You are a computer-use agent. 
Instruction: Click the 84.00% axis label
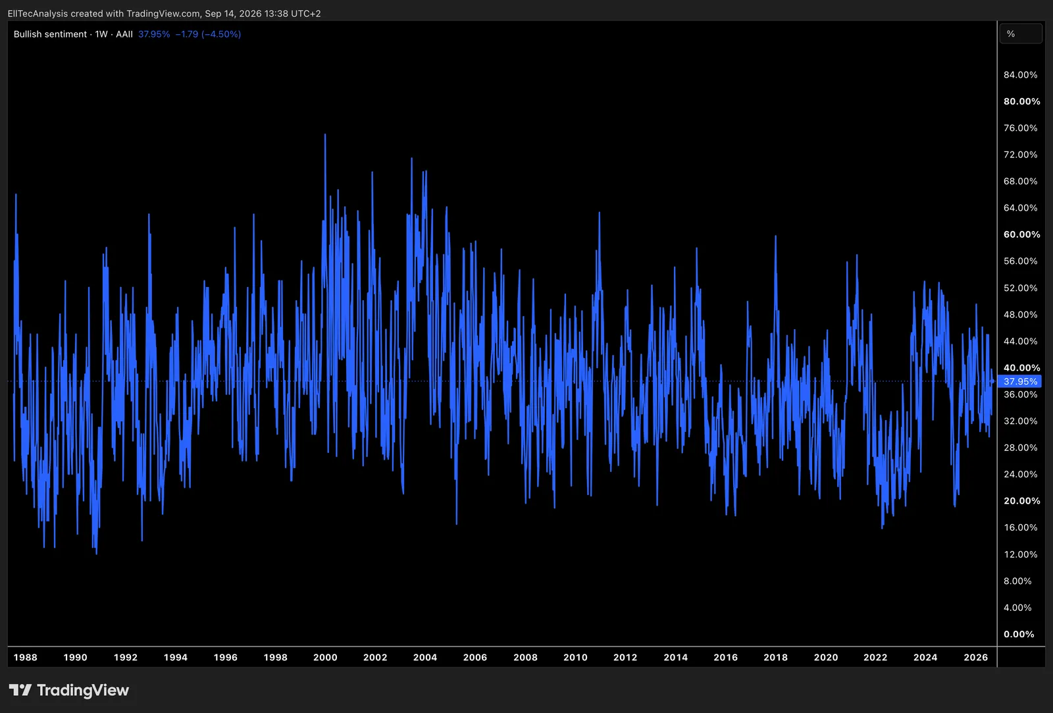(x=1020, y=75)
